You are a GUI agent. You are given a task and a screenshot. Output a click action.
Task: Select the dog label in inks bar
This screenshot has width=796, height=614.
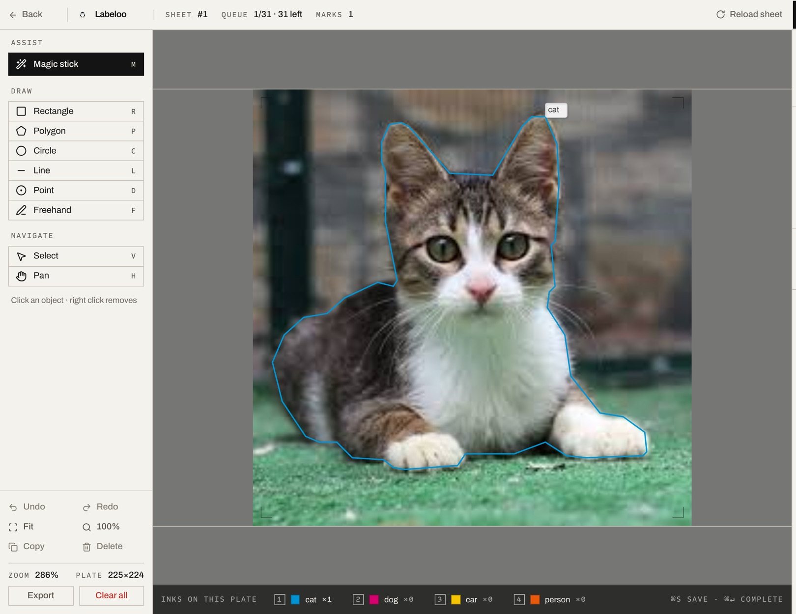click(391, 599)
